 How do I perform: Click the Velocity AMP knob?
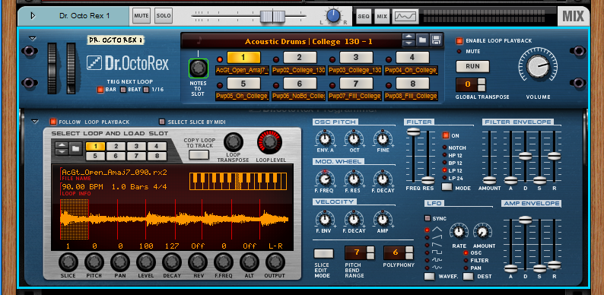point(383,220)
